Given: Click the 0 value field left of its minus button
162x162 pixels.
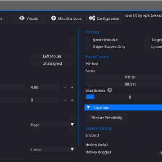Looking at the screenshot, I should pos(45,100).
